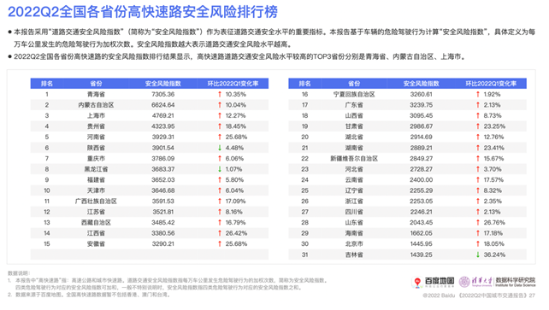This screenshot has height=310, width=549.
Task: Select province cell 湖北省
Action: pyautogui.click(x=354, y=137)
